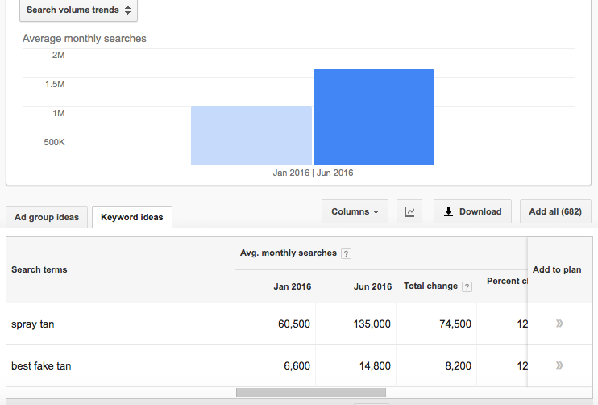Image resolution: width=598 pixels, height=405 pixels.
Task: Click the chart toggle icon button
Action: coord(409,211)
